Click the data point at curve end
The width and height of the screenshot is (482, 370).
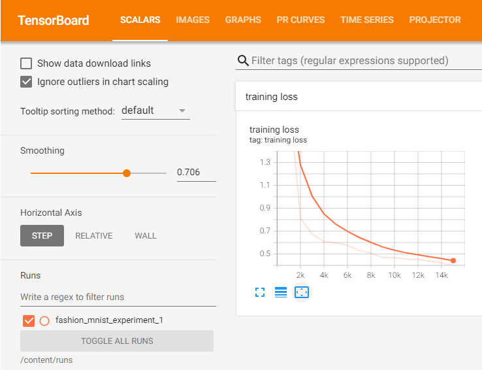click(x=453, y=261)
